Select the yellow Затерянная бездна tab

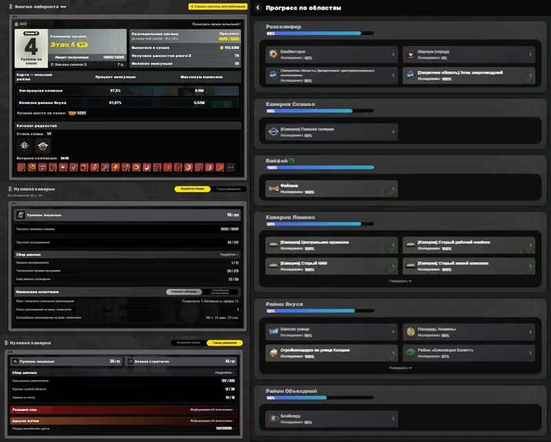(x=192, y=189)
